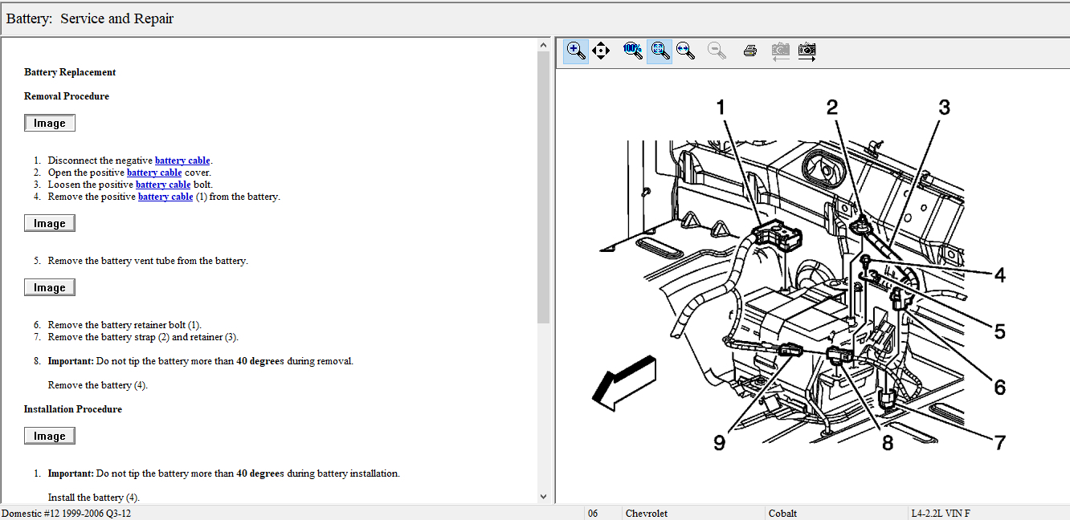Image resolution: width=1070 pixels, height=520 pixels.
Task: Fit the diagram to window
Action: 660,51
